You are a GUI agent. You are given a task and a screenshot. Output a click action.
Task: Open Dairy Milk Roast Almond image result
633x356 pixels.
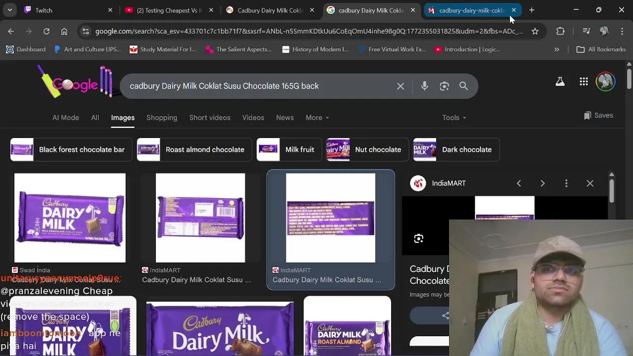point(347,326)
